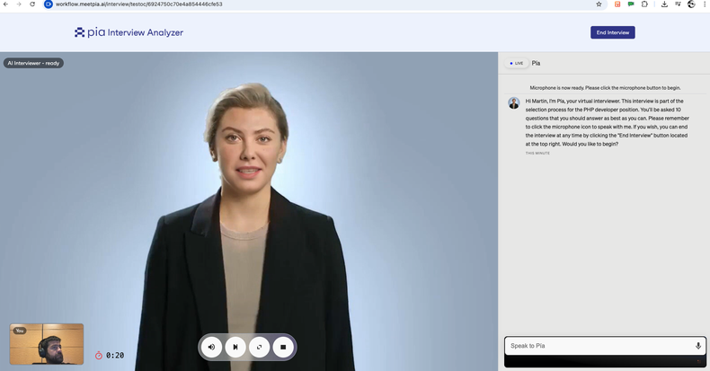Bookmark this page with the star icon
Screen dimensions: 710x371
tap(599, 4)
